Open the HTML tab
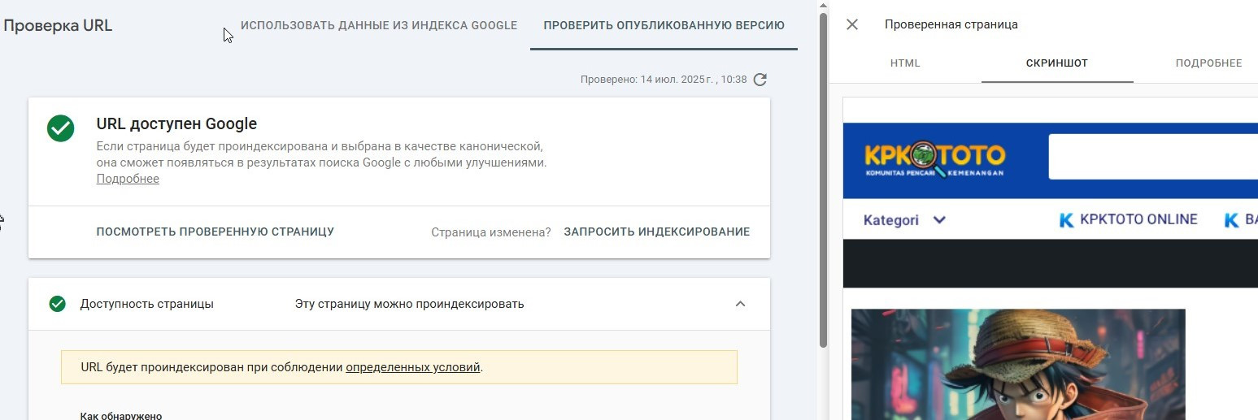Image resolution: width=1258 pixels, height=420 pixels. pos(905,63)
